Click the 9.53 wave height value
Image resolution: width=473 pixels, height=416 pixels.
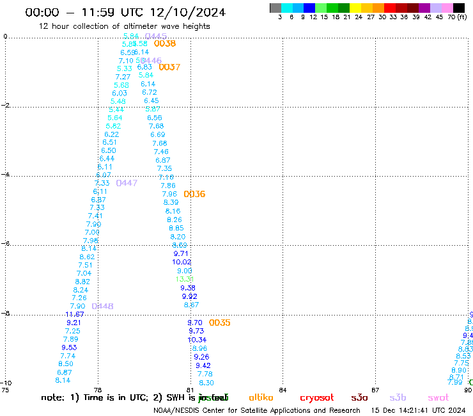(x=70, y=348)
